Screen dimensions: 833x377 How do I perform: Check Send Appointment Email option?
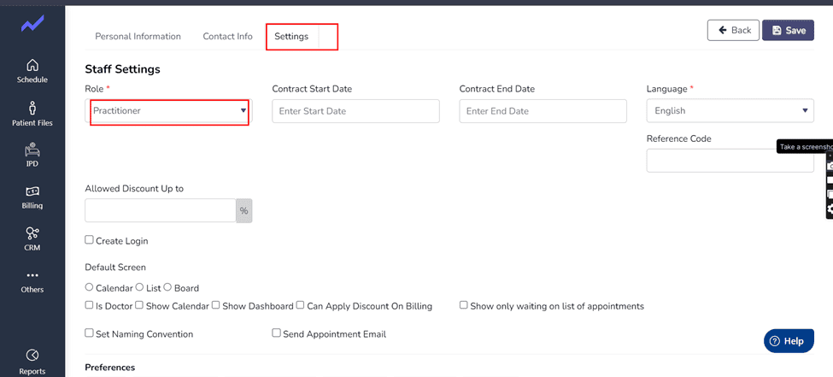coord(276,333)
